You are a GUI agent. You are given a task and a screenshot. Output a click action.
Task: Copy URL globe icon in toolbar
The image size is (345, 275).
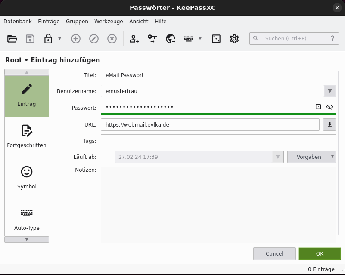point(171,39)
